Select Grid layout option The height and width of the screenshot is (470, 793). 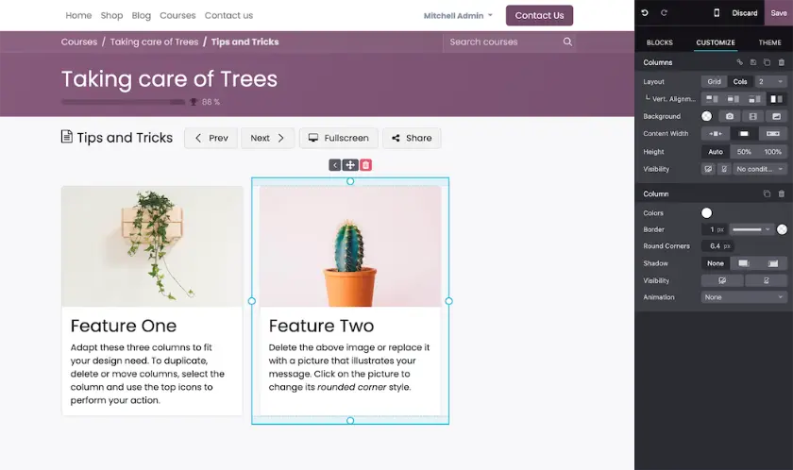[x=714, y=81]
